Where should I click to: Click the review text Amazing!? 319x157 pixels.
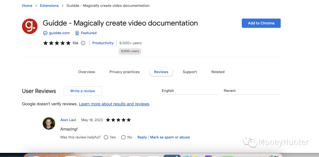(69, 129)
